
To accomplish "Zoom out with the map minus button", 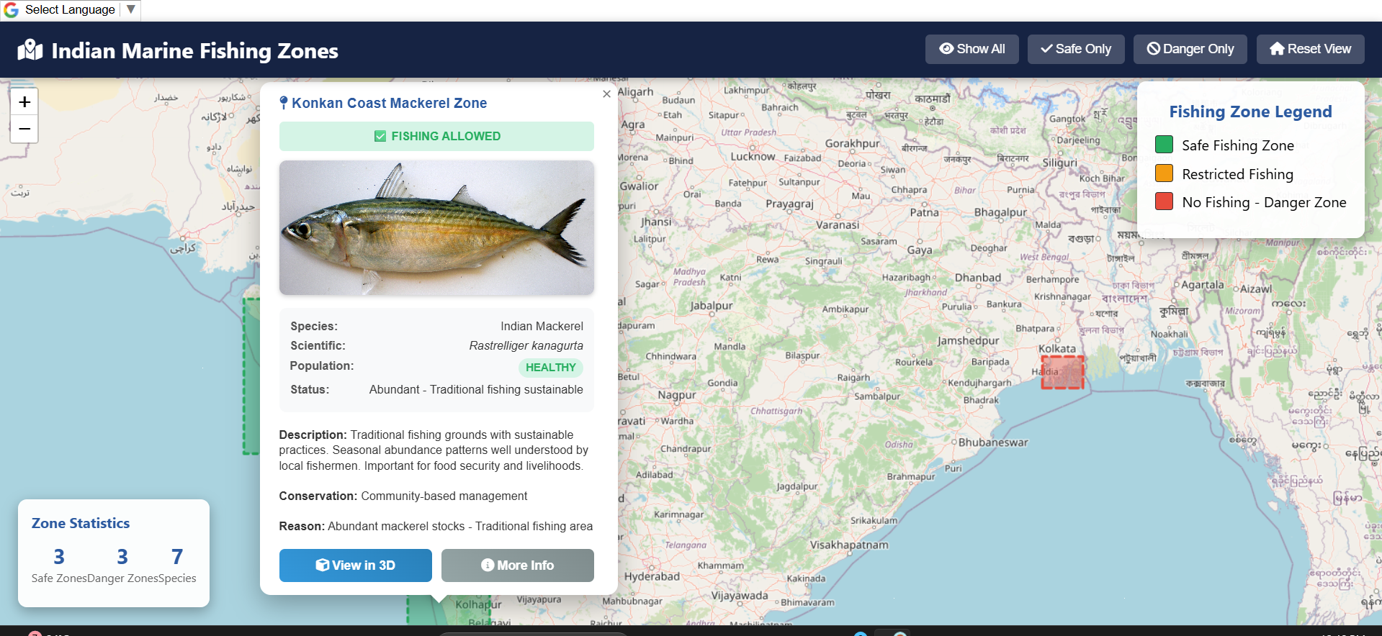I will click(24, 129).
